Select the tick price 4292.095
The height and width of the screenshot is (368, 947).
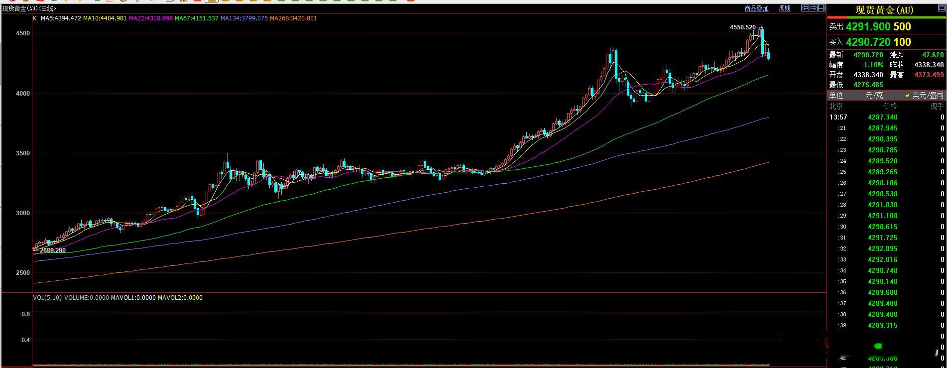(883, 249)
